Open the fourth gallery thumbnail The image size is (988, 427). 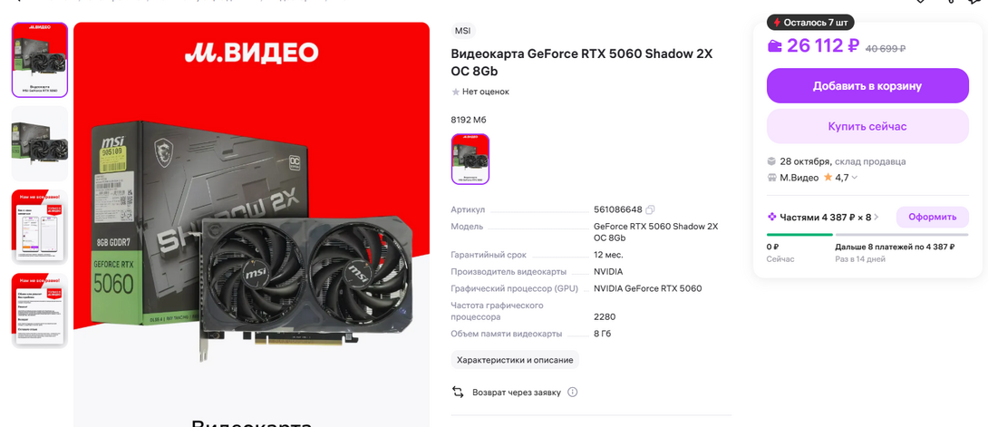pyautogui.click(x=40, y=310)
